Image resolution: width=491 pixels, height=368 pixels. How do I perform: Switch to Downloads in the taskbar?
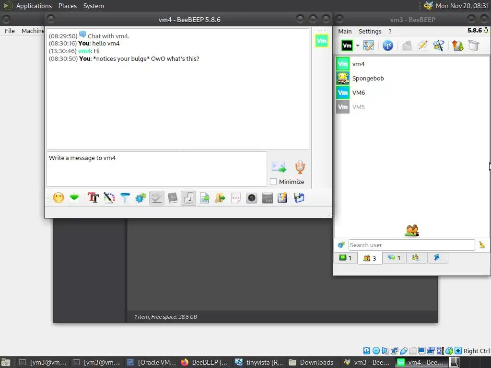tap(312, 362)
